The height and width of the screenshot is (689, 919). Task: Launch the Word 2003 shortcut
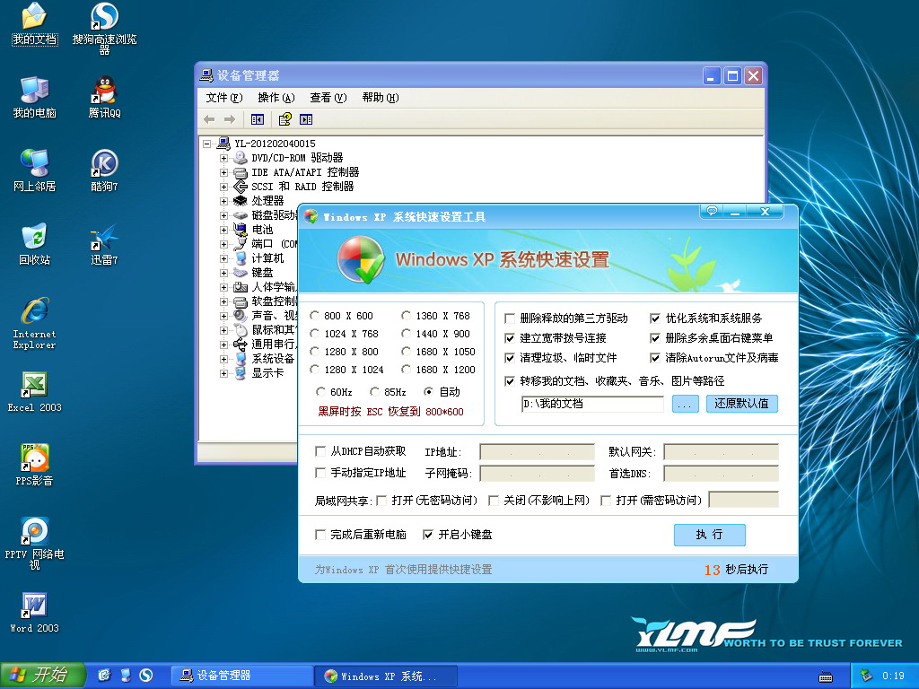pyautogui.click(x=34, y=612)
